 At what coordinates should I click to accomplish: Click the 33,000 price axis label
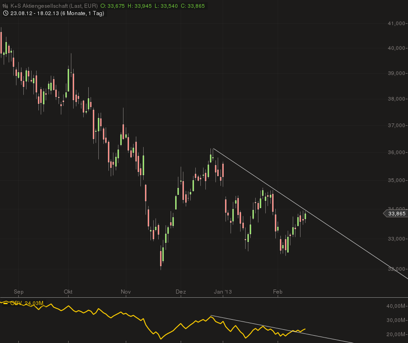(396, 239)
